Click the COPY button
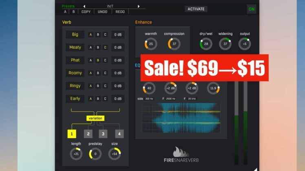305x171 pixels. [86, 12]
